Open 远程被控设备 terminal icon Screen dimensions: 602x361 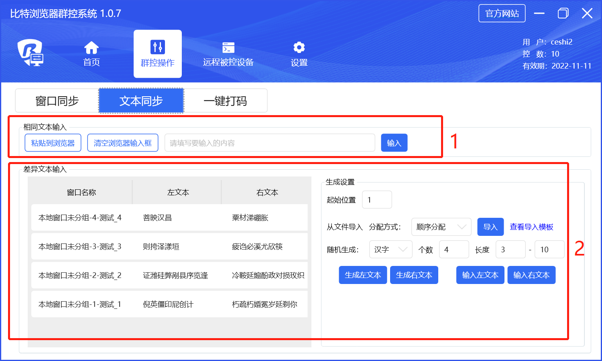[x=228, y=47]
